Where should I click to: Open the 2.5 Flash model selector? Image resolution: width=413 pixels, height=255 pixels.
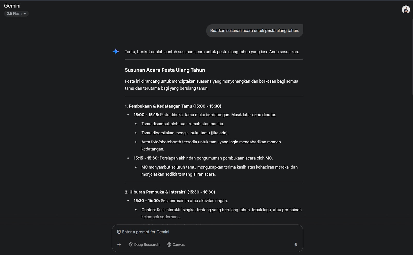tap(14, 14)
